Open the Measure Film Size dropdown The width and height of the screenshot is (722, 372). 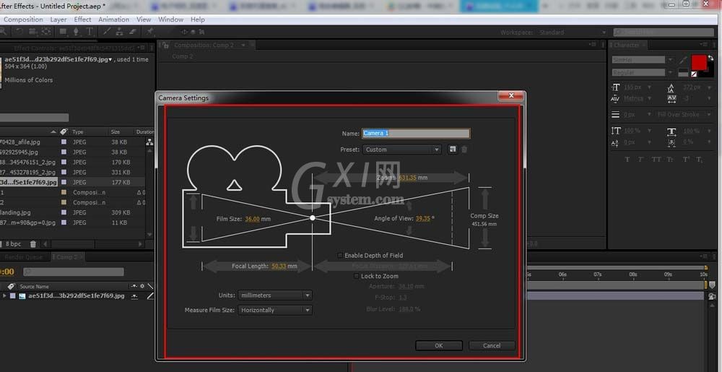pyautogui.click(x=275, y=310)
